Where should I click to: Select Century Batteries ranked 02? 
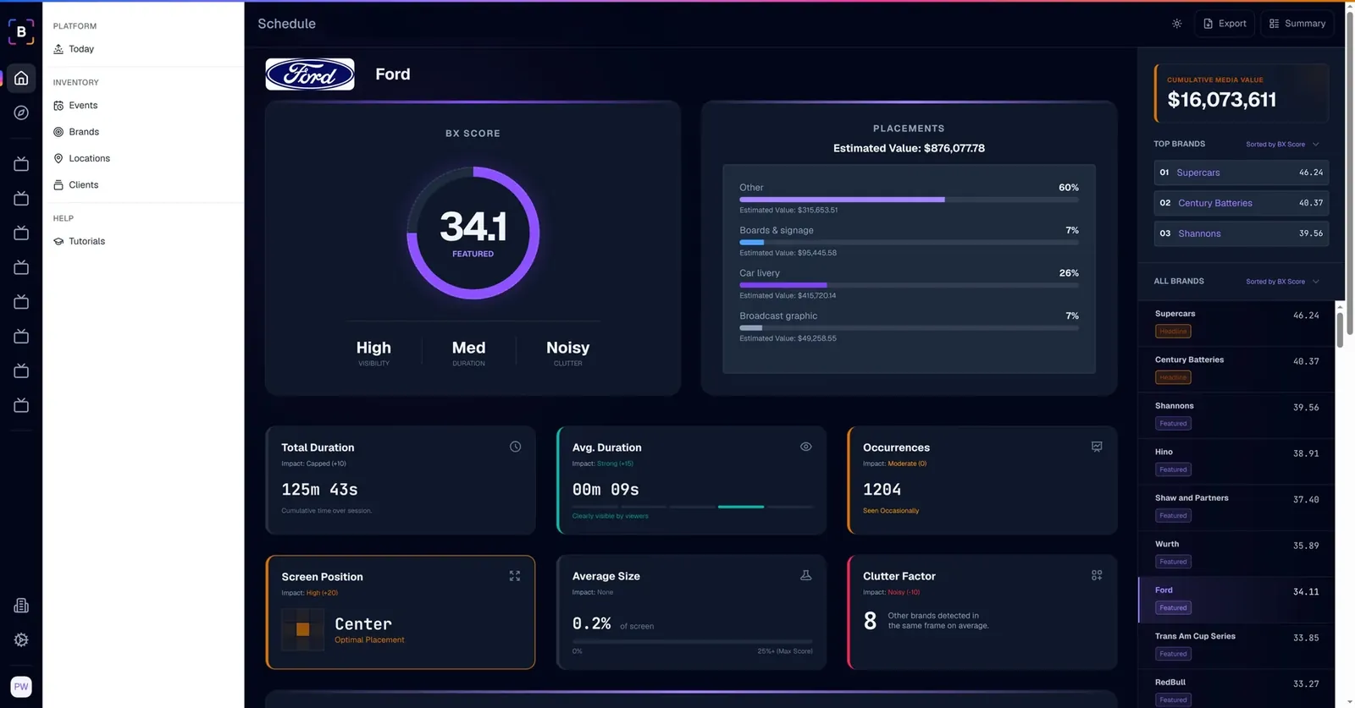point(1241,203)
